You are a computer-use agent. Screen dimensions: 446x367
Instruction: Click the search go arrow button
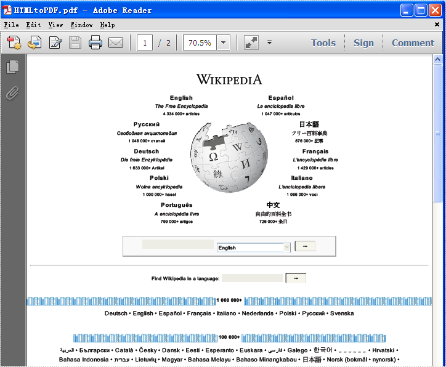pos(305,246)
